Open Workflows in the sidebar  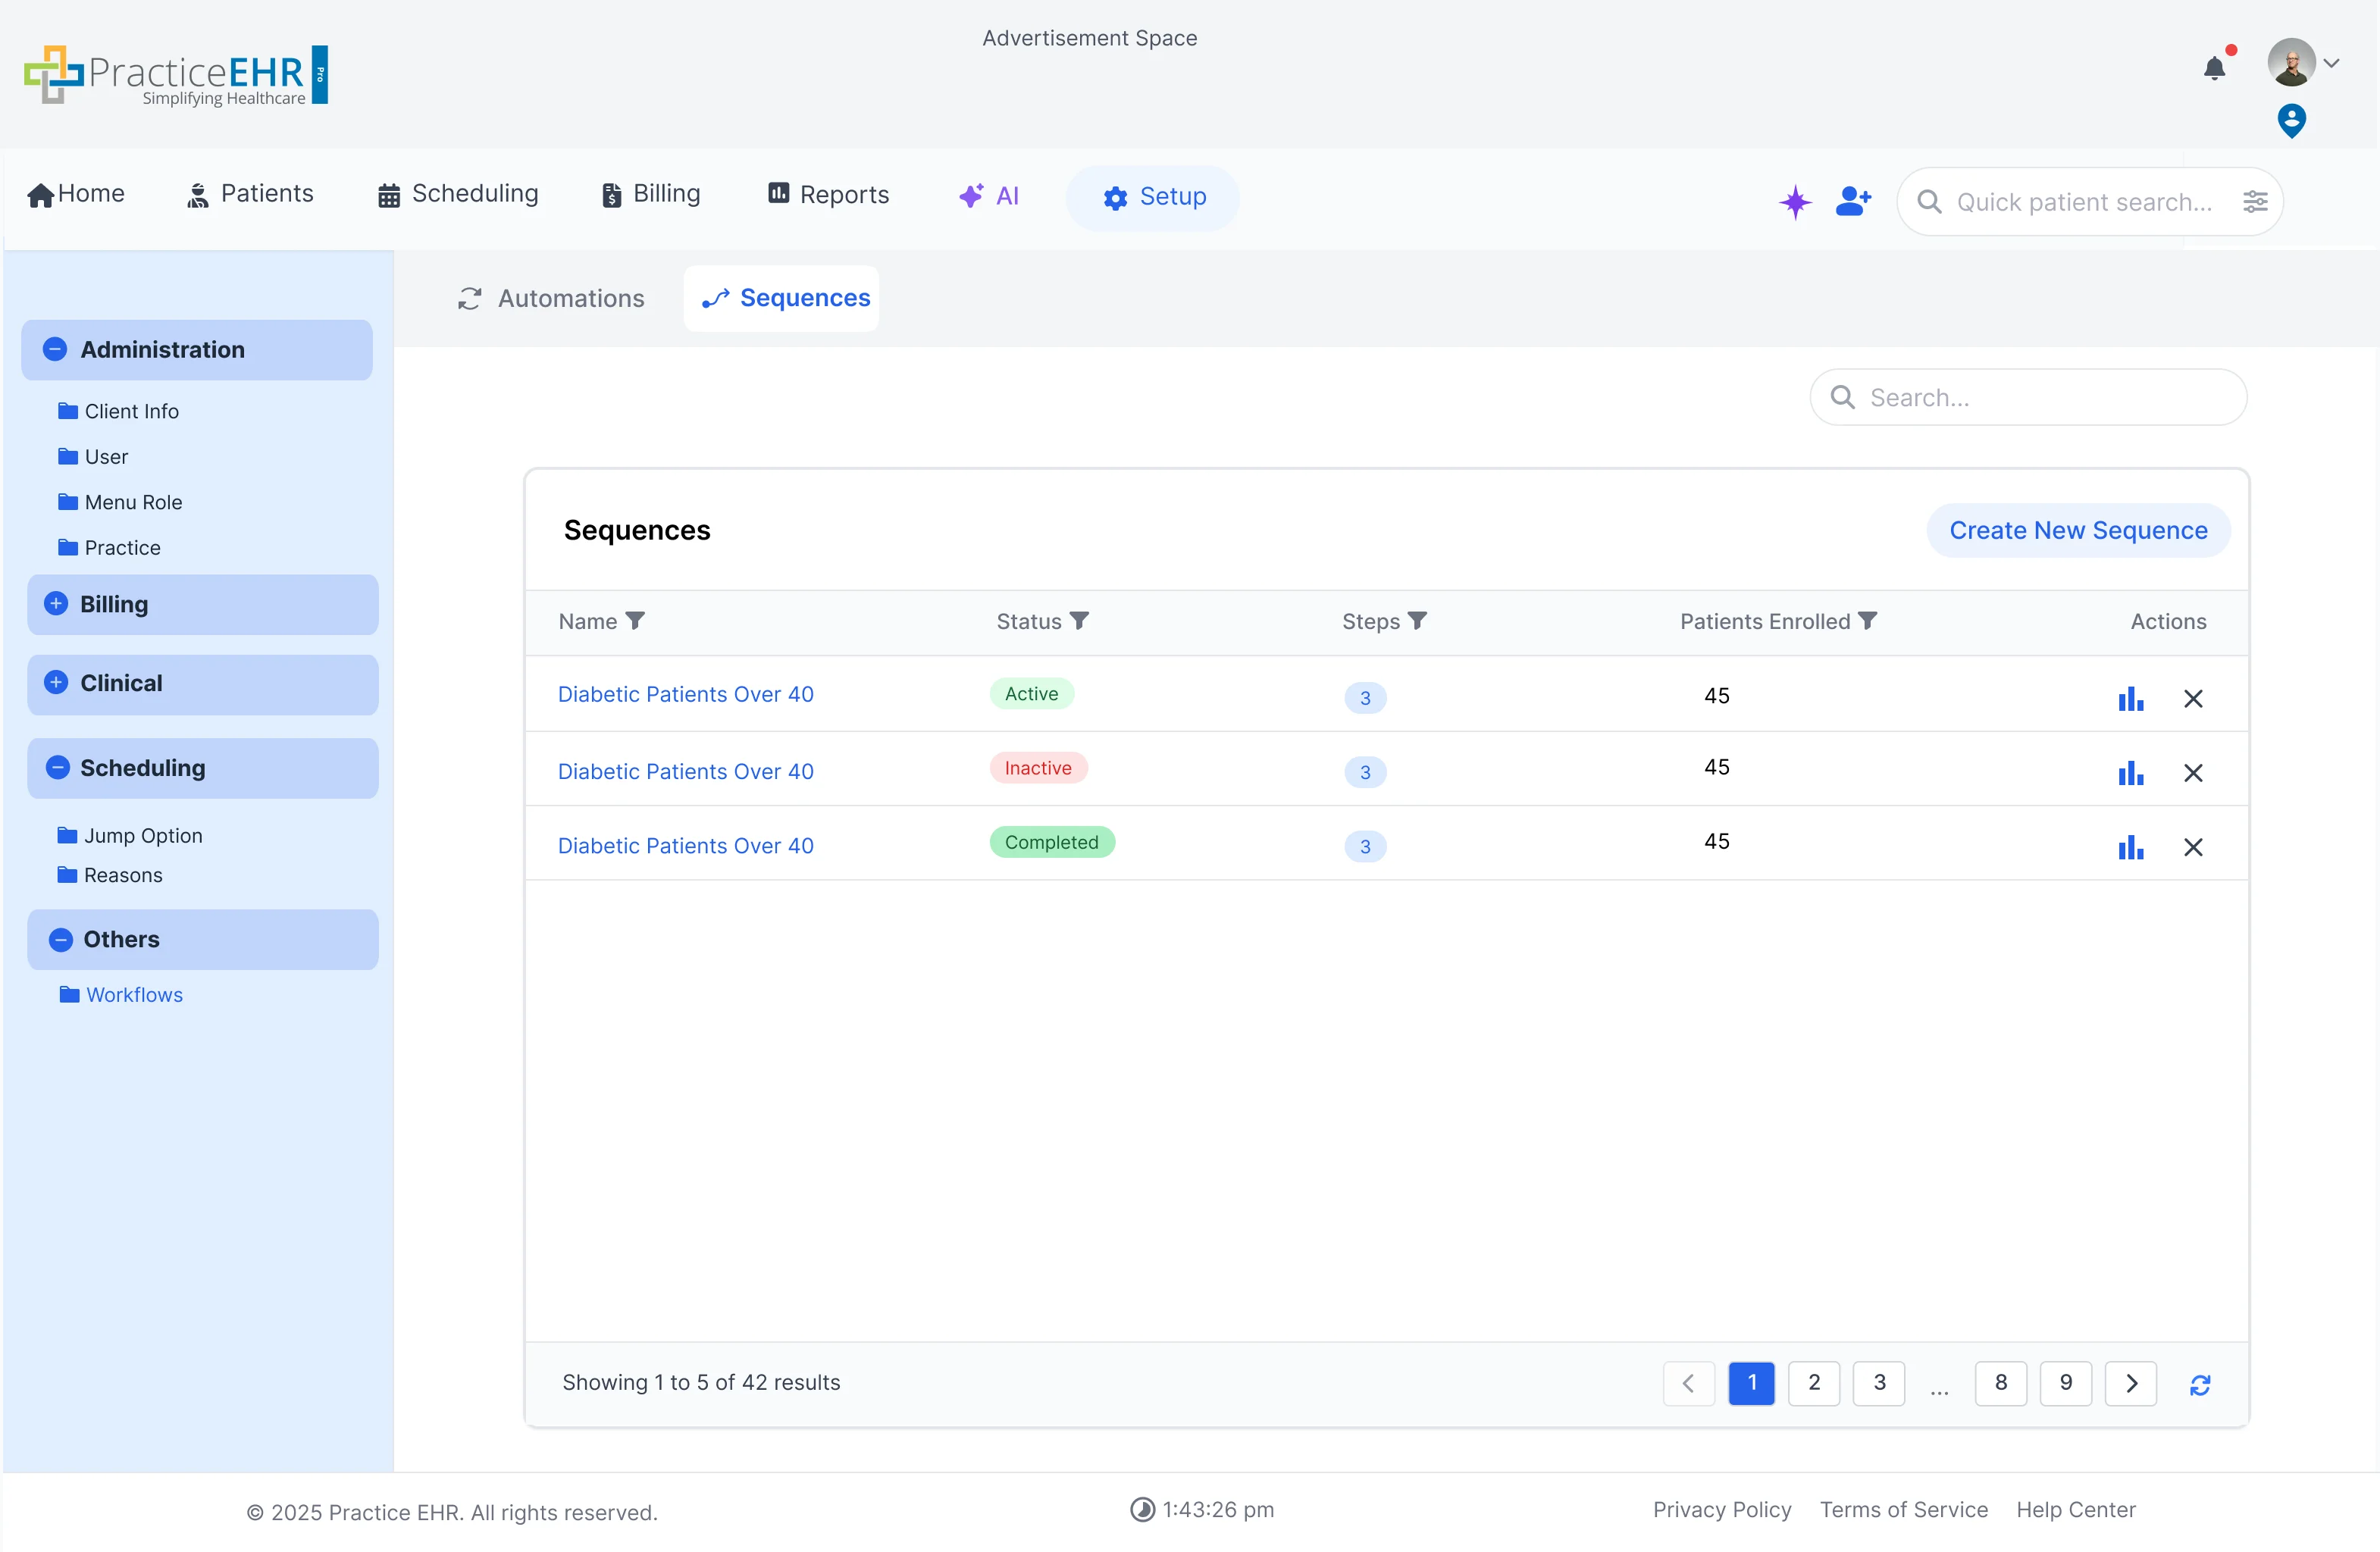(x=134, y=995)
